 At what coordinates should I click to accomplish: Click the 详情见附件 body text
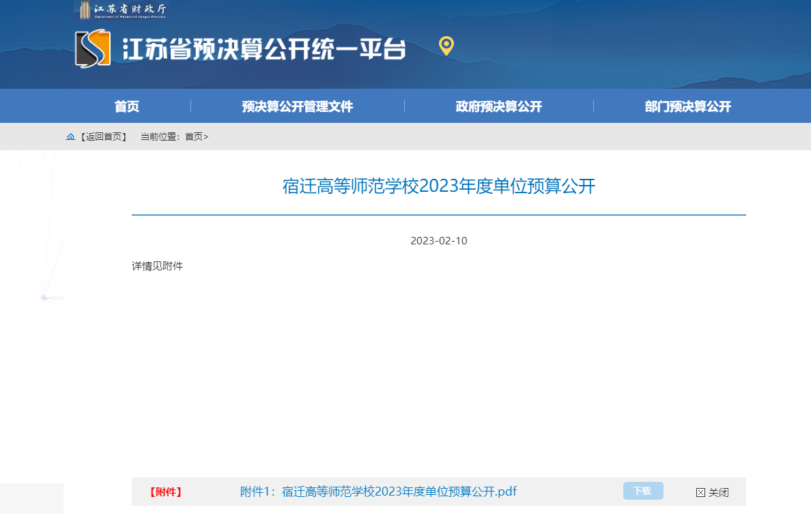157,266
